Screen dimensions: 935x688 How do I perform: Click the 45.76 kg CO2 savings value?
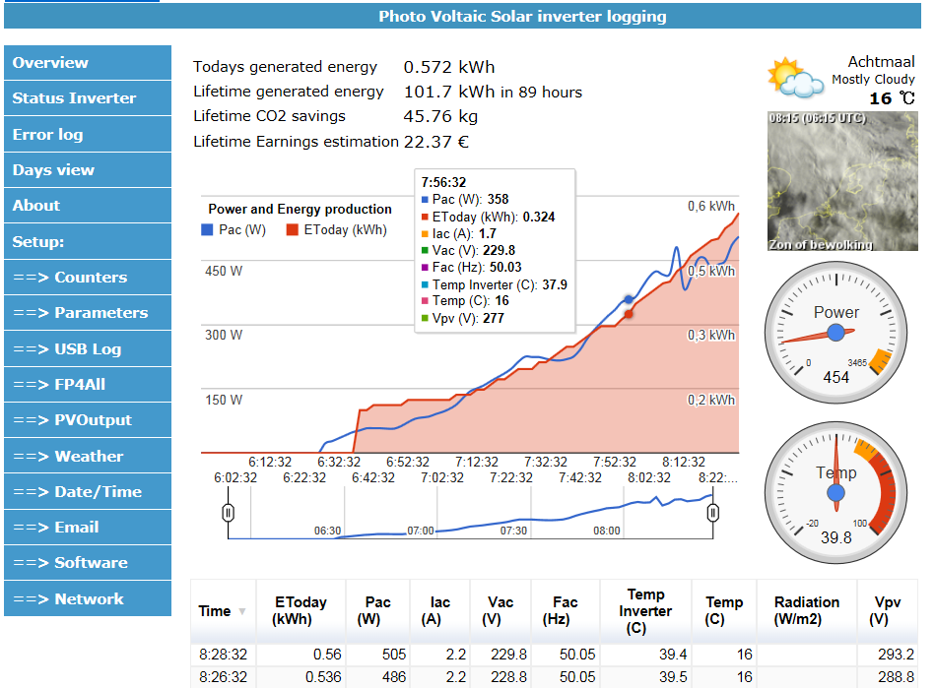pos(440,116)
